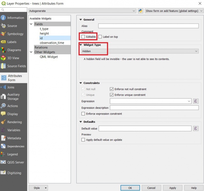The height and width of the screenshot is (191, 204).
Task: Check Apply default value on update
Action: 83,140
